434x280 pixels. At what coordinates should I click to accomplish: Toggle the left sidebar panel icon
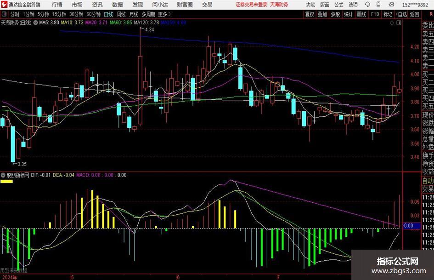point(4,14)
